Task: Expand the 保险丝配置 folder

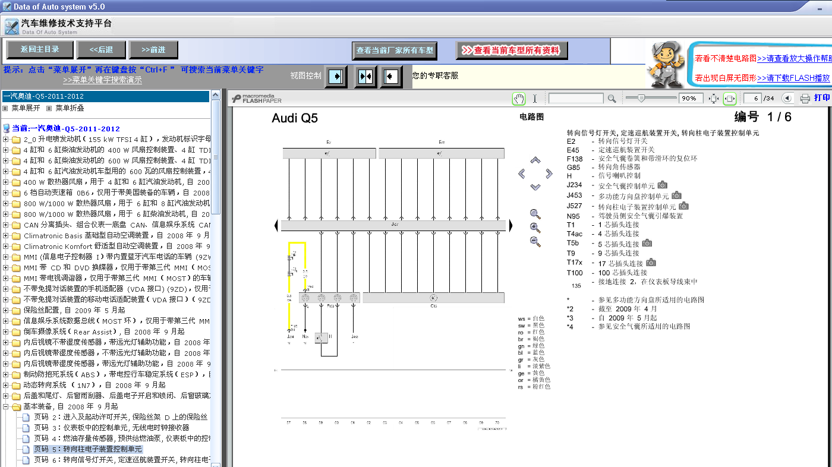Action: pyautogui.click(x=6, y=310)
